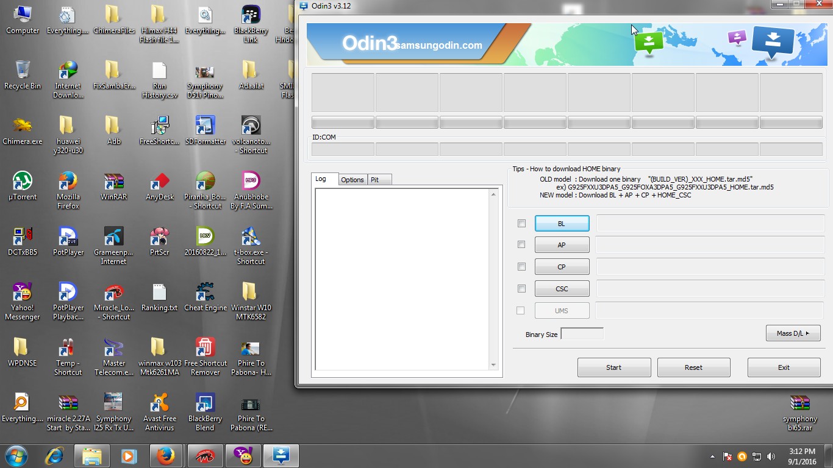Viewport: 833px width, 468px height.
Task: Click the Binary Size field
Action: point(582,333)
